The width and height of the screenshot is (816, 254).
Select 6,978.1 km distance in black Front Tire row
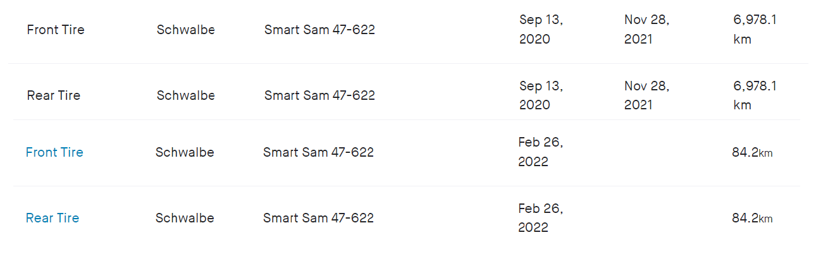coord(755,30)
